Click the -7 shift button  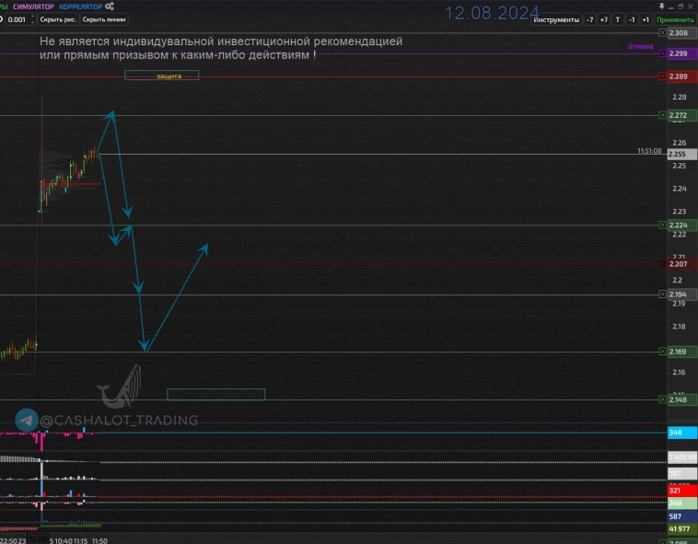point(589,19)
